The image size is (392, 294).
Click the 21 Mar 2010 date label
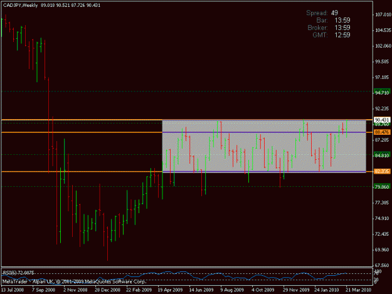(x=358, y=290)
